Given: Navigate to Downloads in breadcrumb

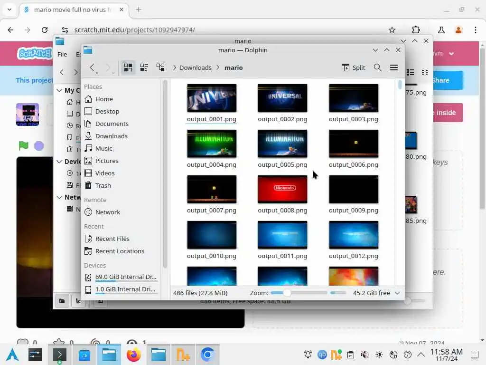Looking at the screenshot, I should pos(195,67).
